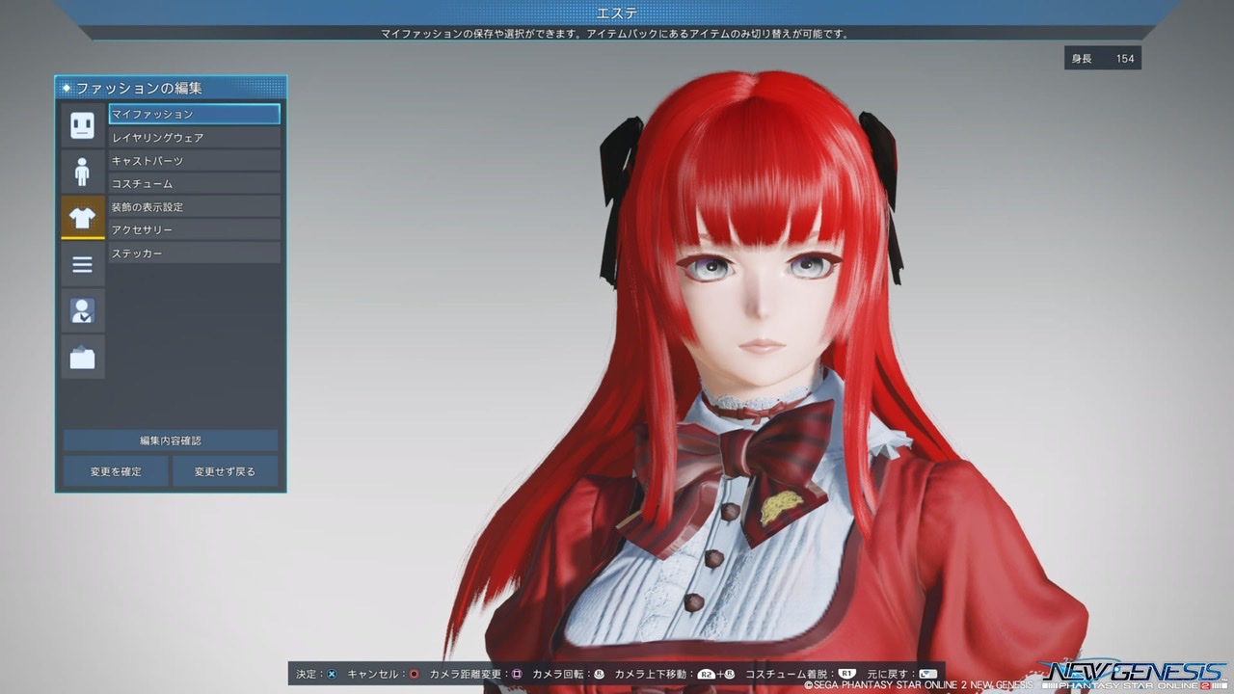This screenshot has width=1234, height=694.
Task: Select マイファッション menu entry
Action: (x=194, y=114)
